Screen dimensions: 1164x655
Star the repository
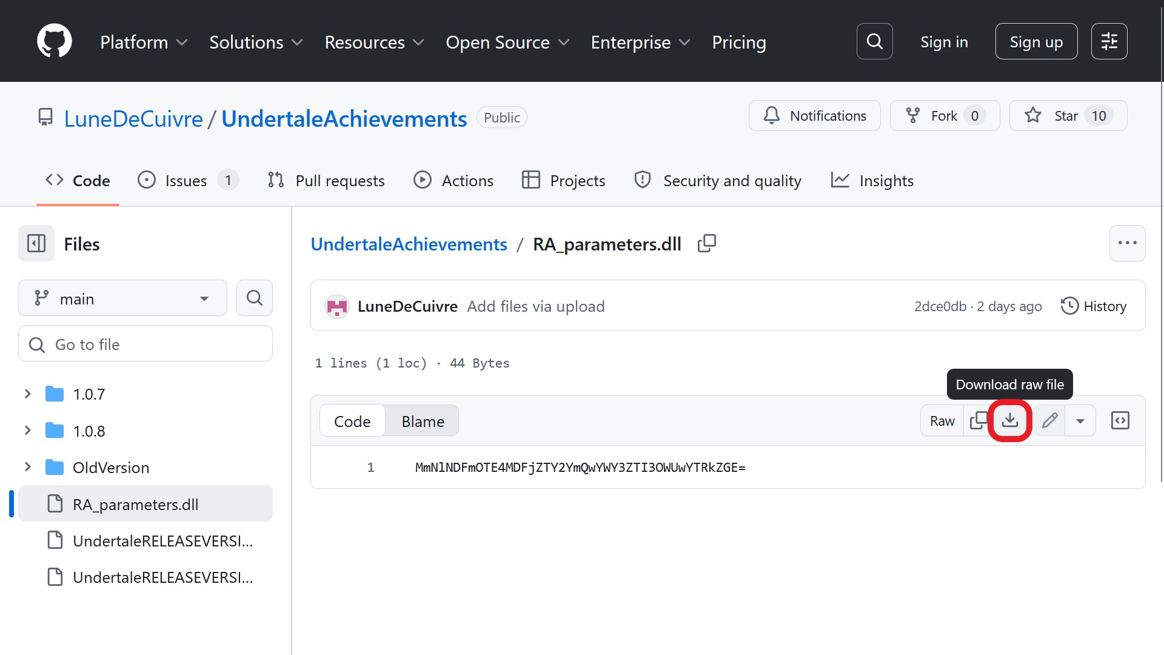(x=1068, y=115)
